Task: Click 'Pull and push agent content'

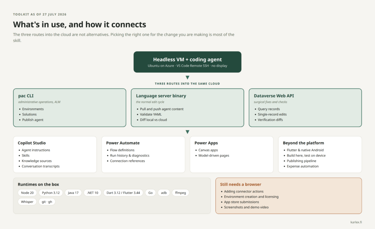Action: point(161,109)
